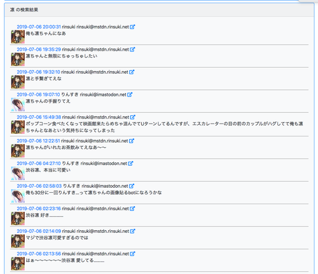Click the post text beginning ポップコーン食べたくなって

click(164, 127)
